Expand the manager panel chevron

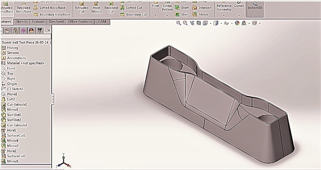point(49,31)
